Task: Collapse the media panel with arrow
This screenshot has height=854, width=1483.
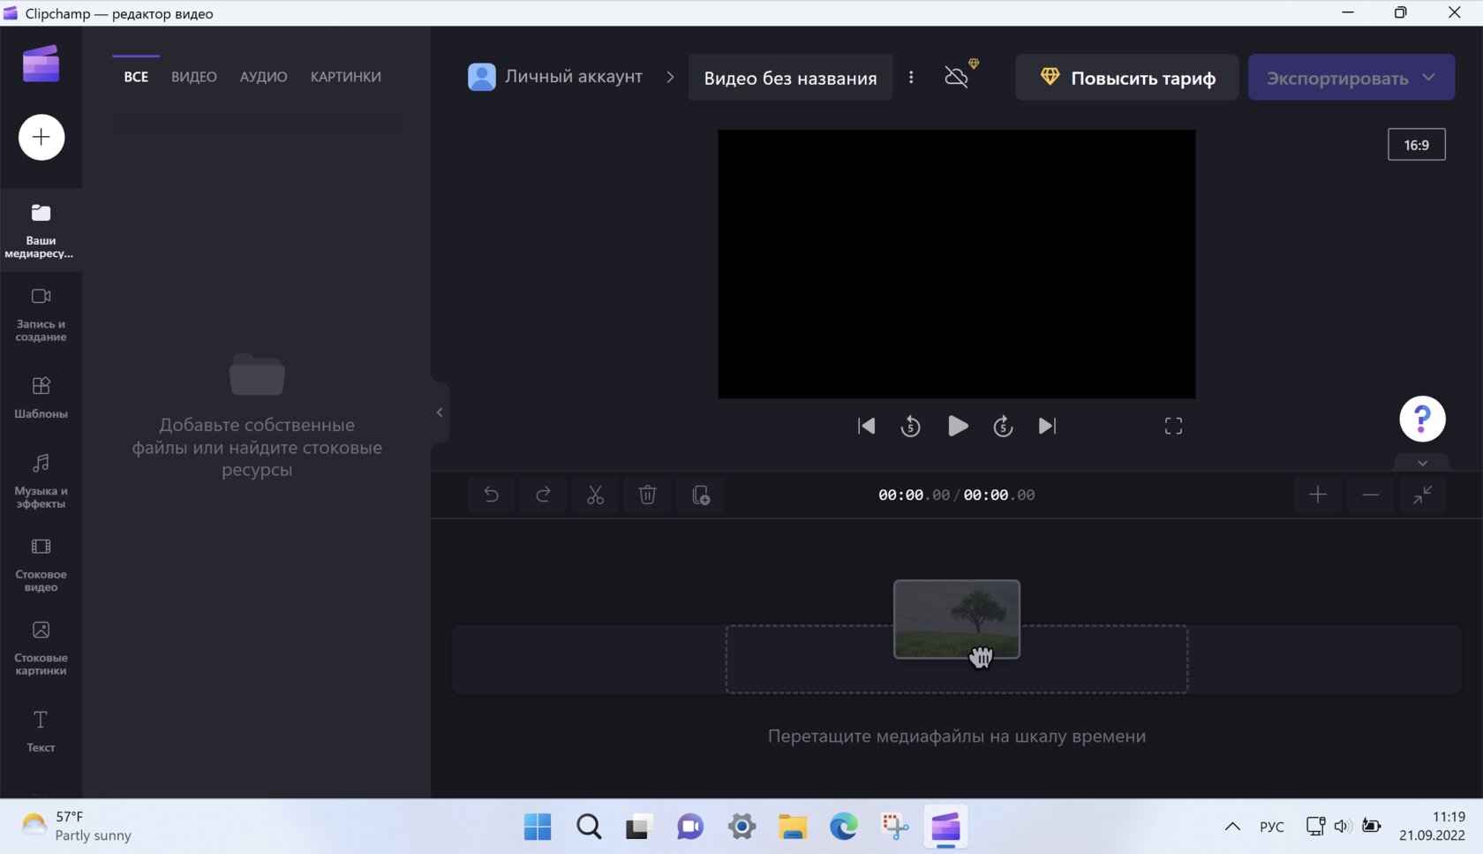Action: pos(440,412)
